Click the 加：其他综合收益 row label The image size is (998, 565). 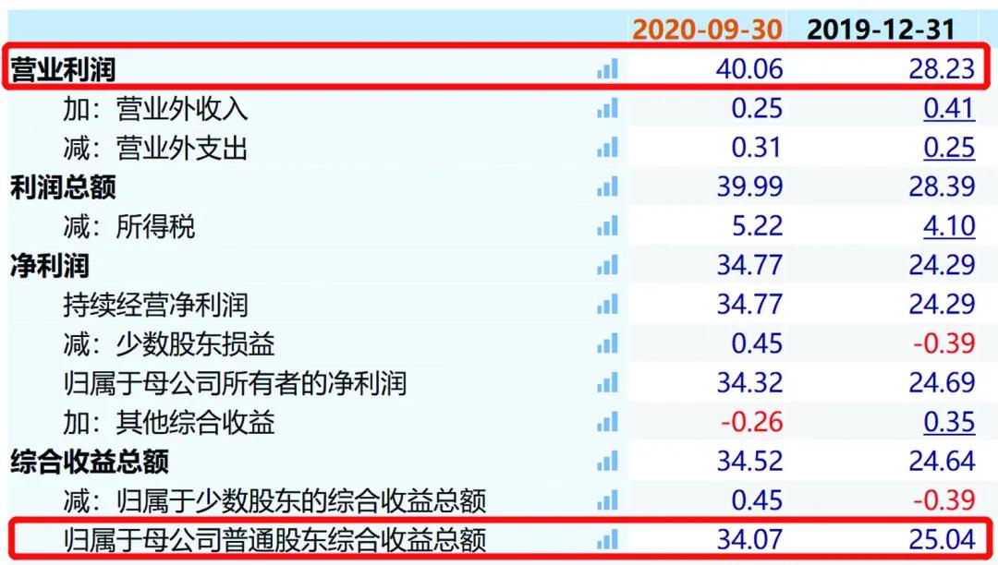coord(168,423)
